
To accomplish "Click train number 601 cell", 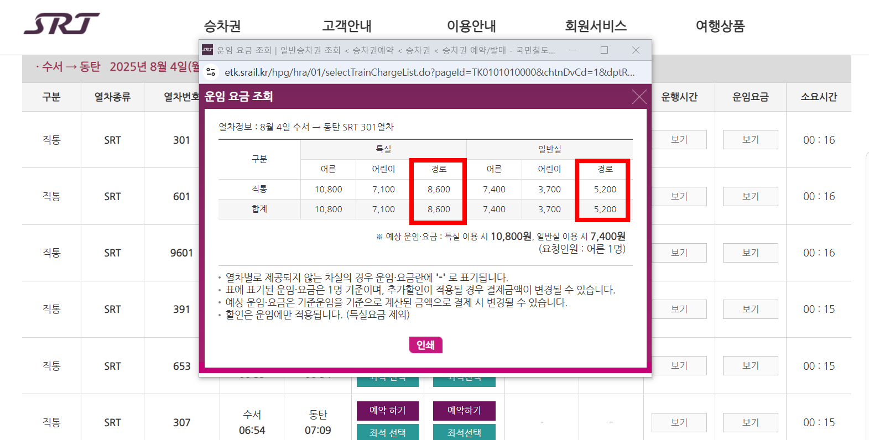I will click(x=181, y=196).
